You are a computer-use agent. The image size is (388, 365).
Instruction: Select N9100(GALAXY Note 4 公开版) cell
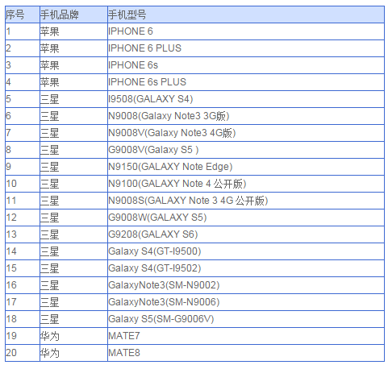[x=246, y=184]
